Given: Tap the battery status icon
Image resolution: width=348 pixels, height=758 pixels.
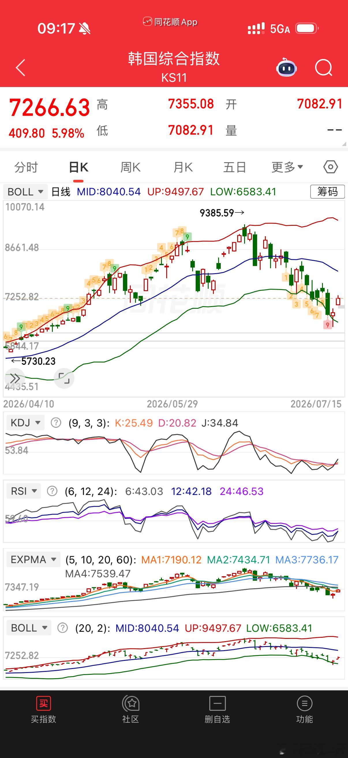Looking at the screenshot, I should (x=307, y=29).
